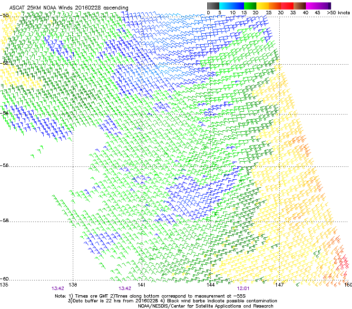352x309 pixels.
Task: Click the -54 latitude label
Action: coord(4,113)
